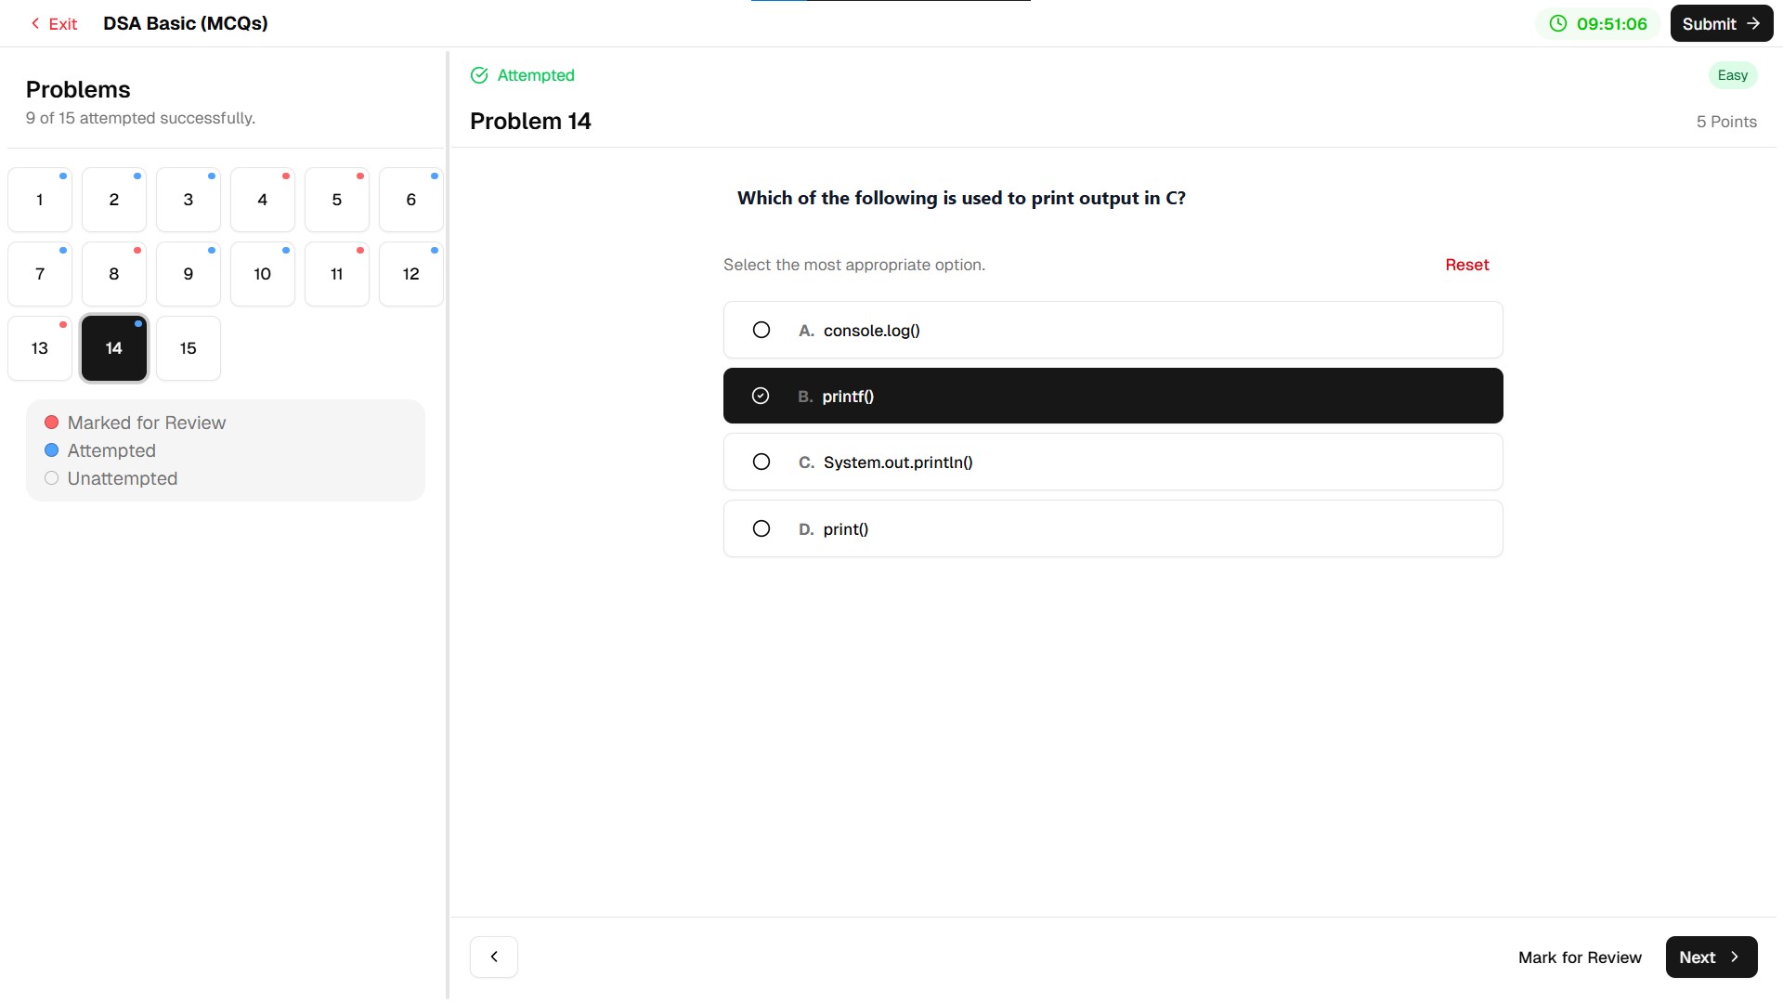Click Mark for Review
Screen dimensions: 1783x1003
click(1580, 957)
